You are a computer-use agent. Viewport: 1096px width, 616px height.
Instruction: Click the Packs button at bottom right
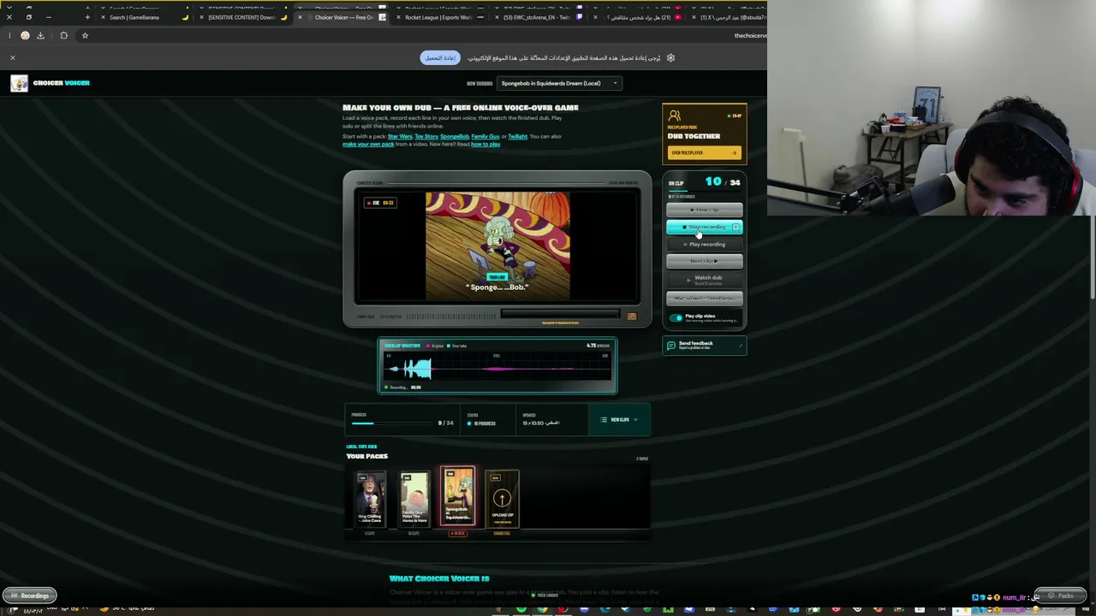(1062, 595)
